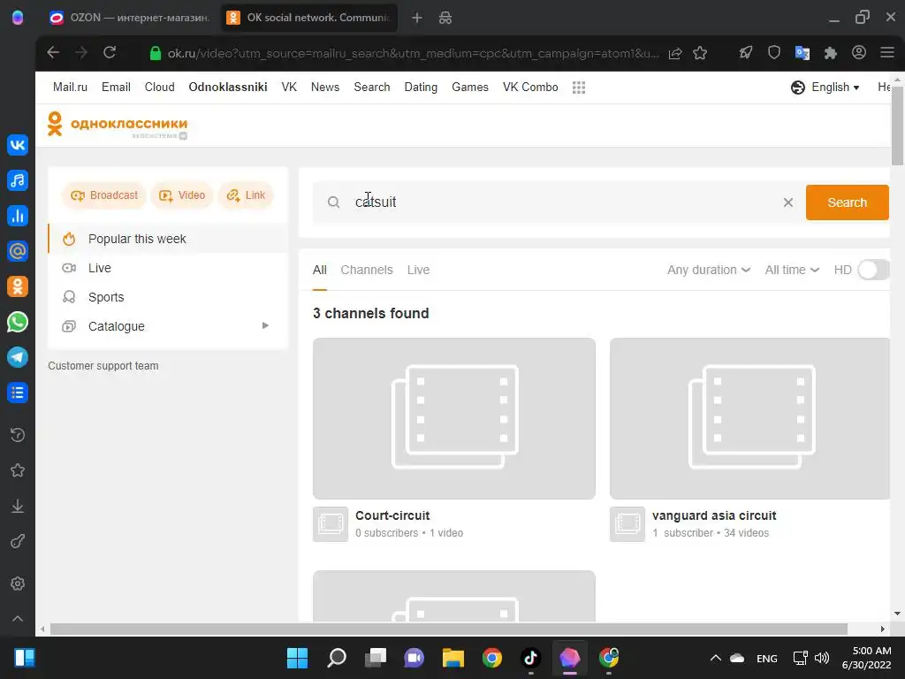Open WhatsApp in the sidebar
The width and height of the screenshot is (905, 679).
(18, 322)
